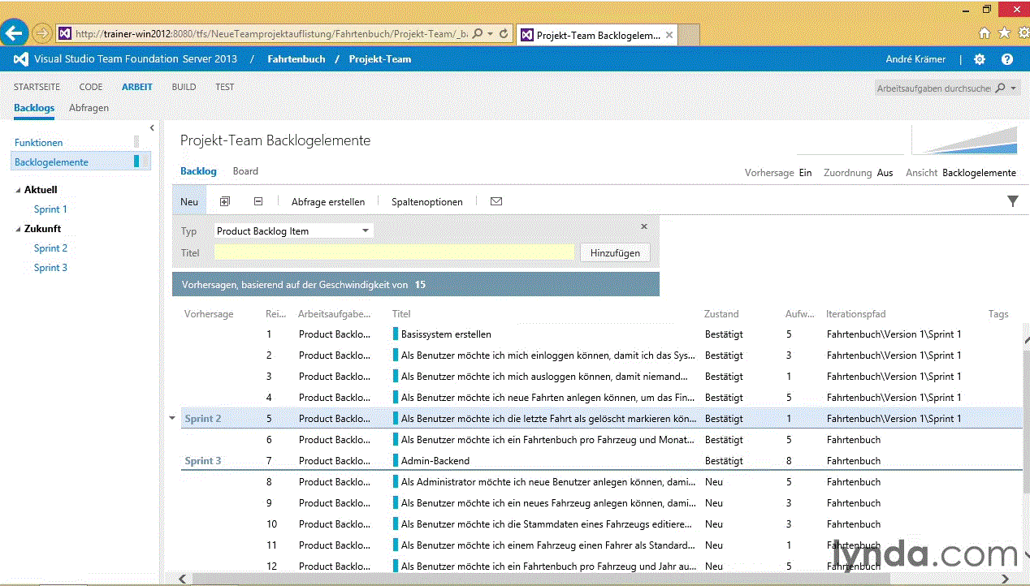Close the add item panel
The height and width of the screenshot is (586, 1030).
point(644,226)
